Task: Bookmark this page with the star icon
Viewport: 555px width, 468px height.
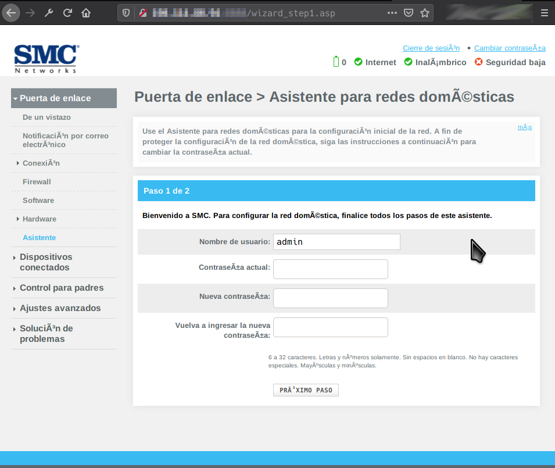Action: 425,13
